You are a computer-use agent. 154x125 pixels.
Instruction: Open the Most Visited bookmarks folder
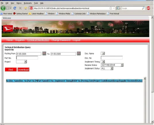pos(6,14)
